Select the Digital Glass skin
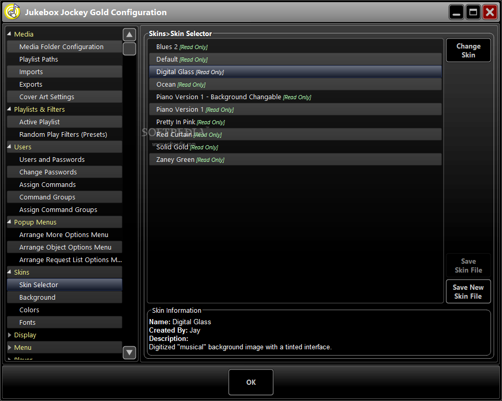The width and height of the screenshot is (502, 401). coord(295,72)
